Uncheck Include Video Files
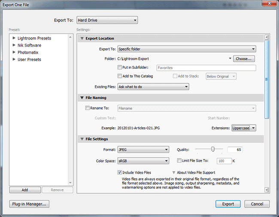The image size is (279, 217). tap(120, 172)
